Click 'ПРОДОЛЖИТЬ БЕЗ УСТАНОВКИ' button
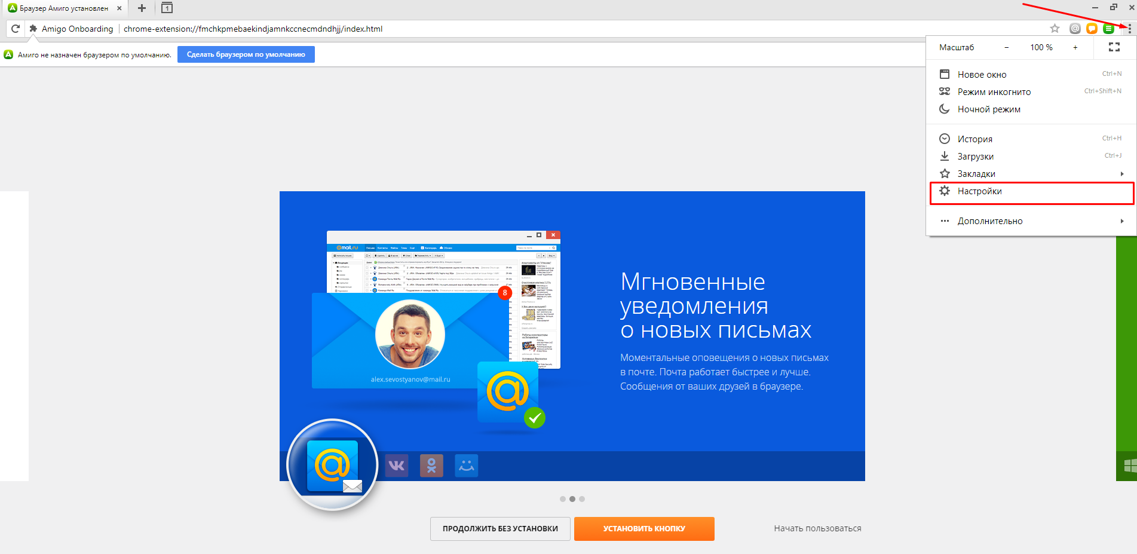The image size is (1137, 554). point(500,529)
